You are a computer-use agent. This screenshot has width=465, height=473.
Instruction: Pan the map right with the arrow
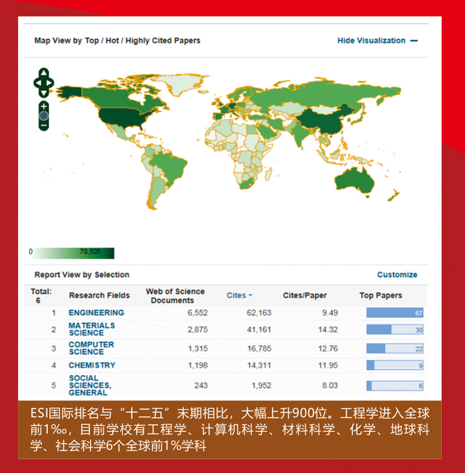50,82
